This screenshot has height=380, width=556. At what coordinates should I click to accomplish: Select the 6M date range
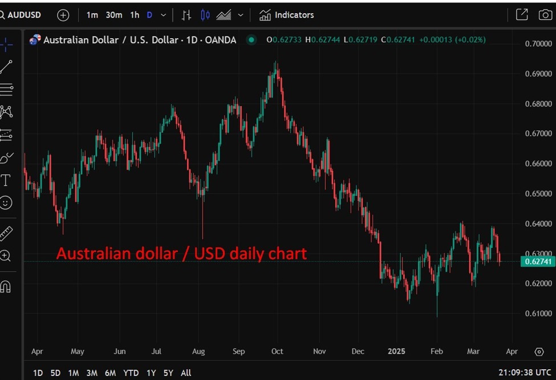point(110,373)
